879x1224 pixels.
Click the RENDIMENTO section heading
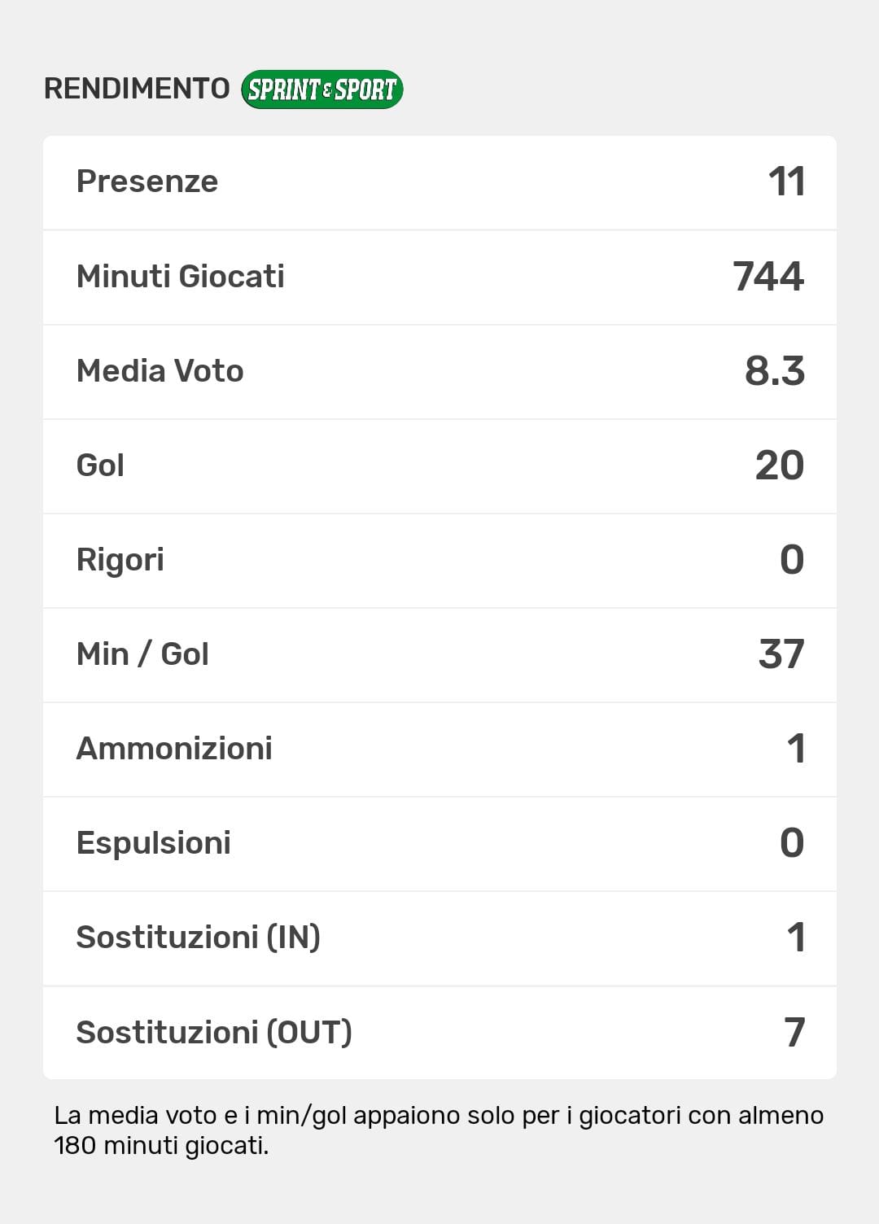point(137,89)
